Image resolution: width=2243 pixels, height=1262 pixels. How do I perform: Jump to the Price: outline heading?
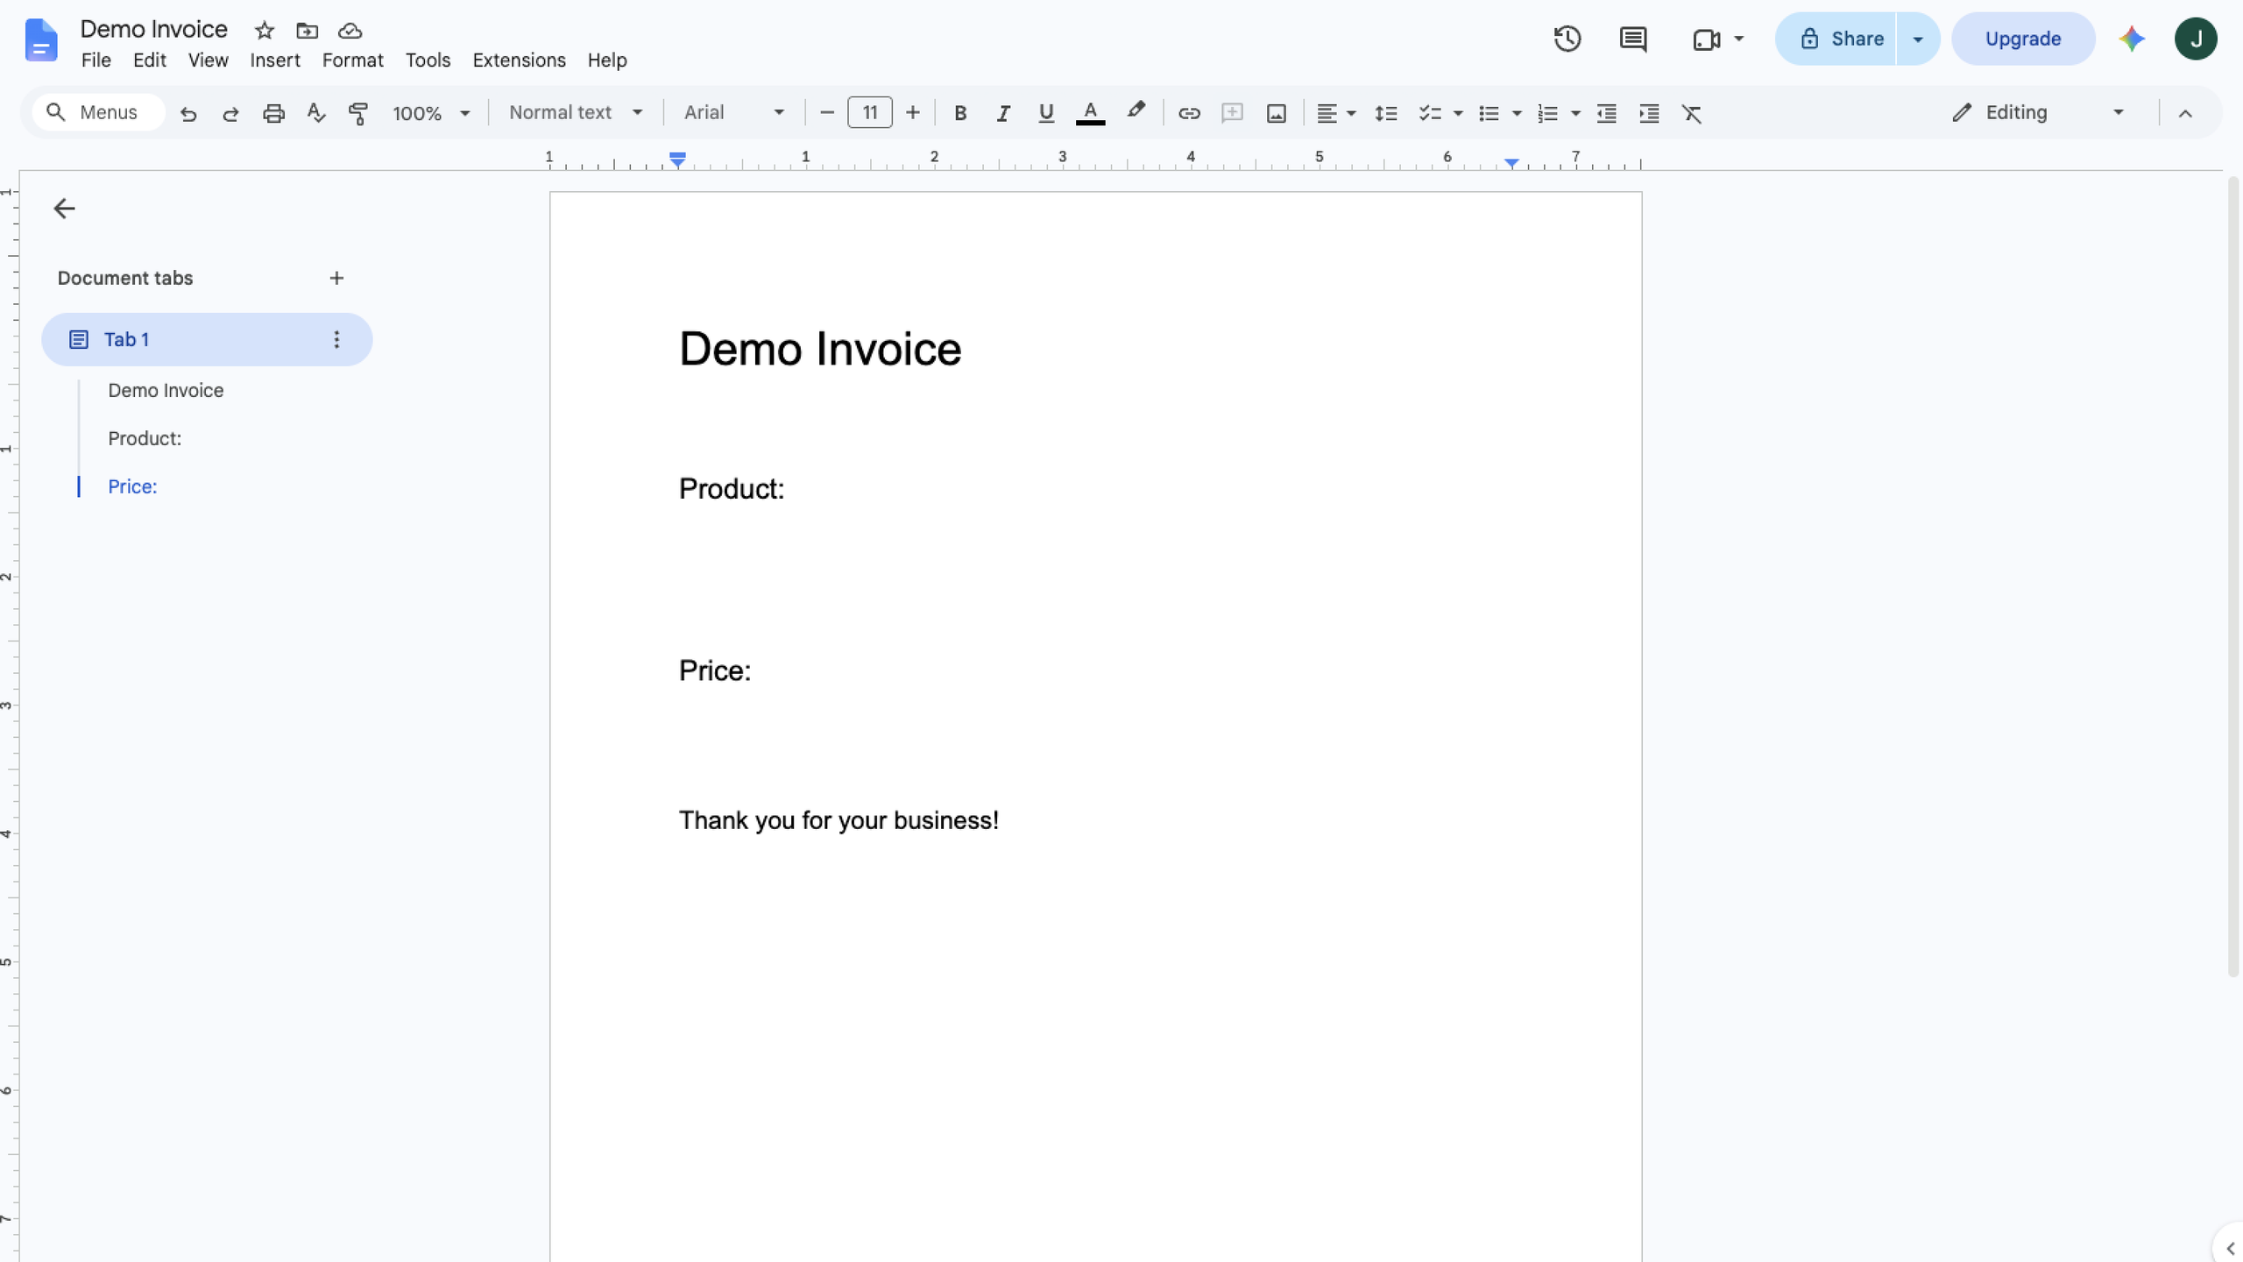[x=132, y=486]
